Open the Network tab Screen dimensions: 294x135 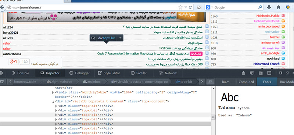click(x=168, y=73)
